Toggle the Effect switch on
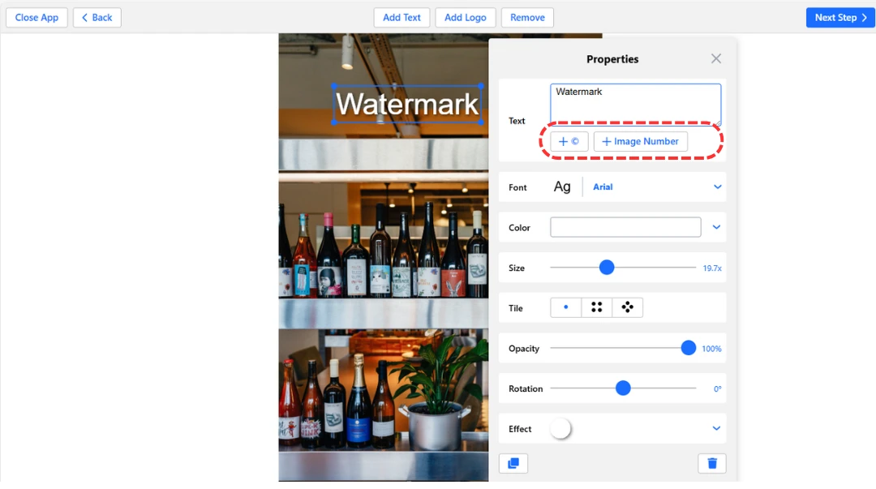The height and width of the screenshot is (489, 876). (561, 428)
